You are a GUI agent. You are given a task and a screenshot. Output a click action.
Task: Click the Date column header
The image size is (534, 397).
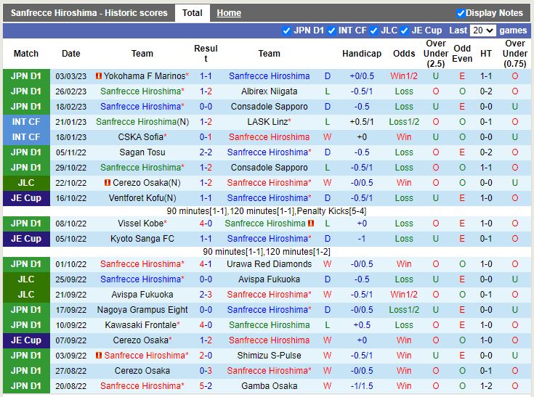pyautogui.click(x=71, y=54)
